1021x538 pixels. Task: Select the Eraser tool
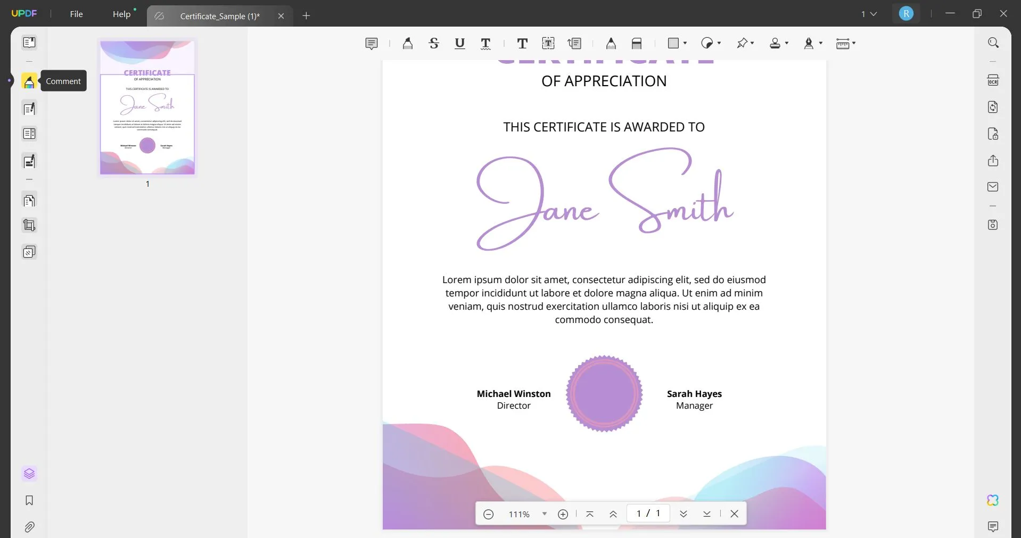pyautogui.click(x=637, y=44)
